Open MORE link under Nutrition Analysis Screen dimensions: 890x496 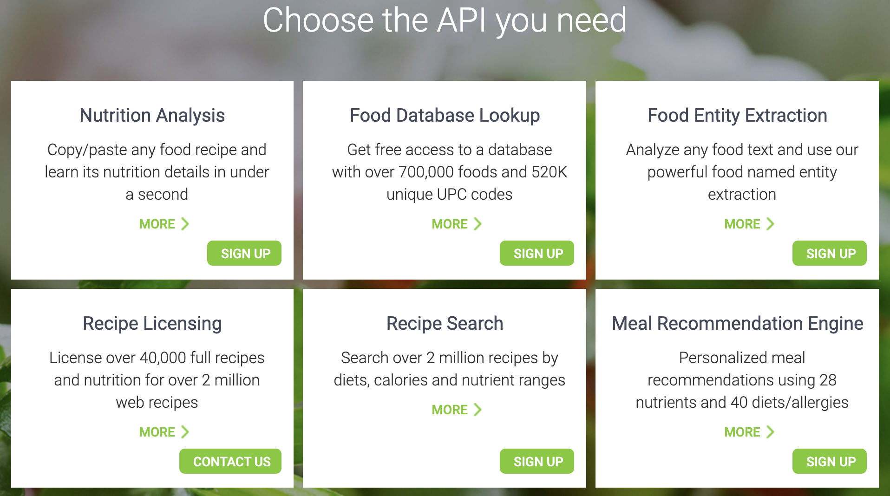(x=157, y=224)
